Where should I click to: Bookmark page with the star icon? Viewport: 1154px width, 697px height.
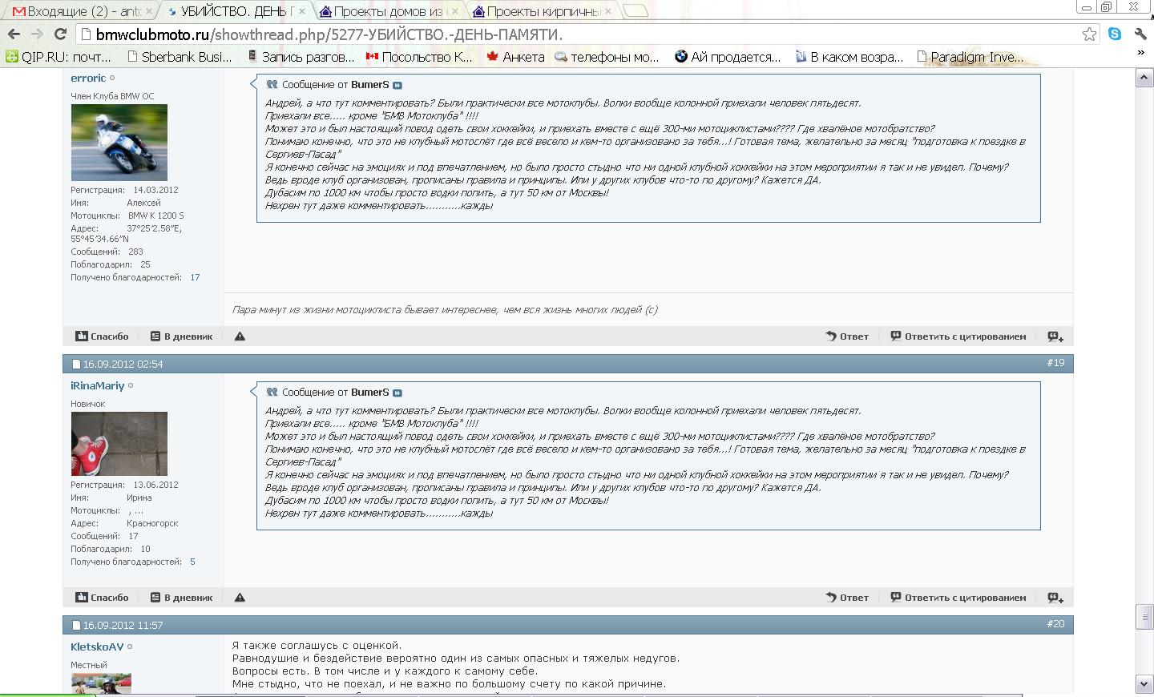tap(1089, 34)
